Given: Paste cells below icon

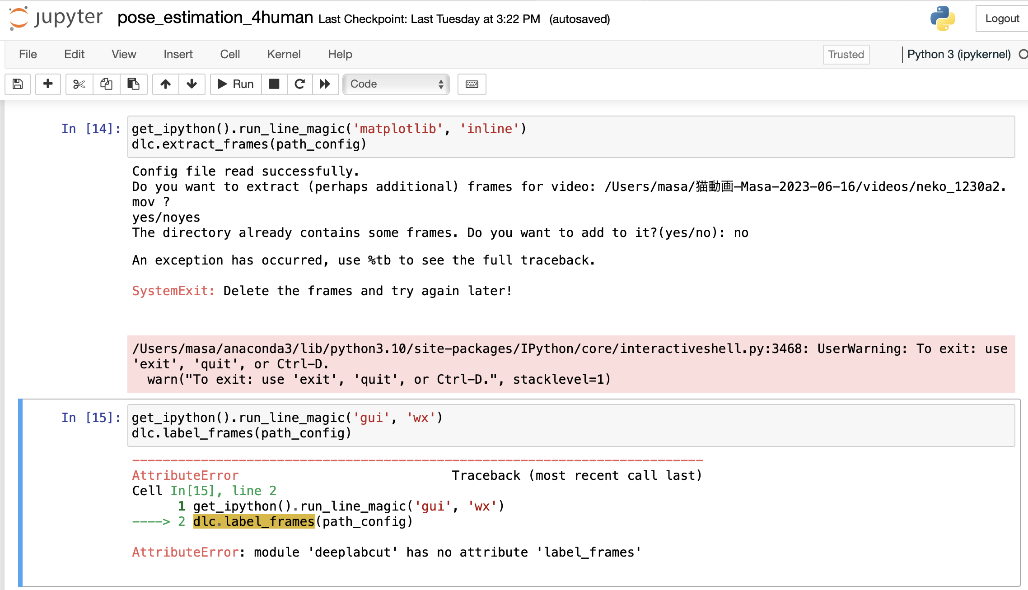Looking at the screenshot, I should point(133,84).
